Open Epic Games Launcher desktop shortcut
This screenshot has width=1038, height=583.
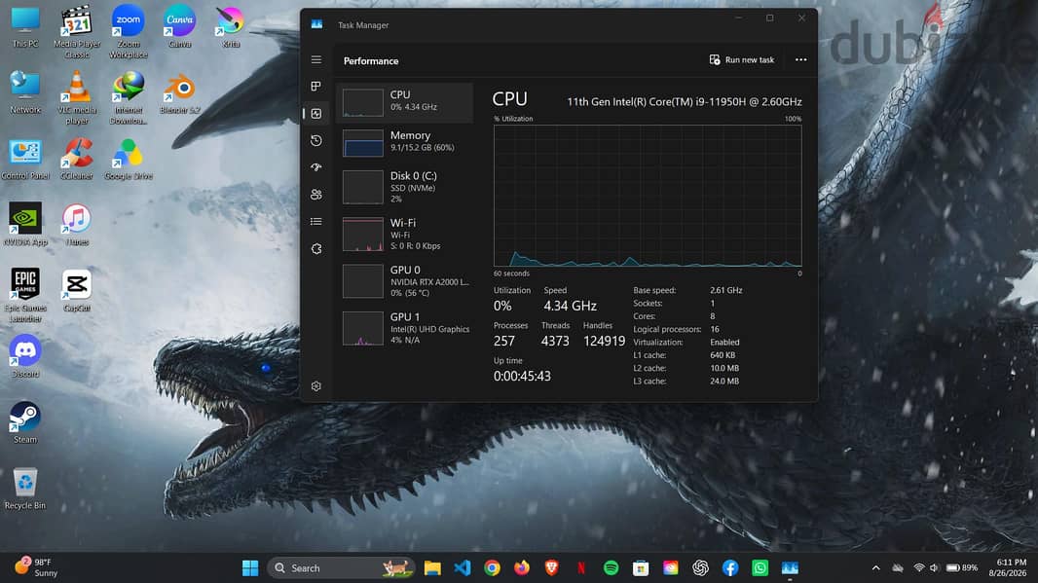click(x=25, y=295)
